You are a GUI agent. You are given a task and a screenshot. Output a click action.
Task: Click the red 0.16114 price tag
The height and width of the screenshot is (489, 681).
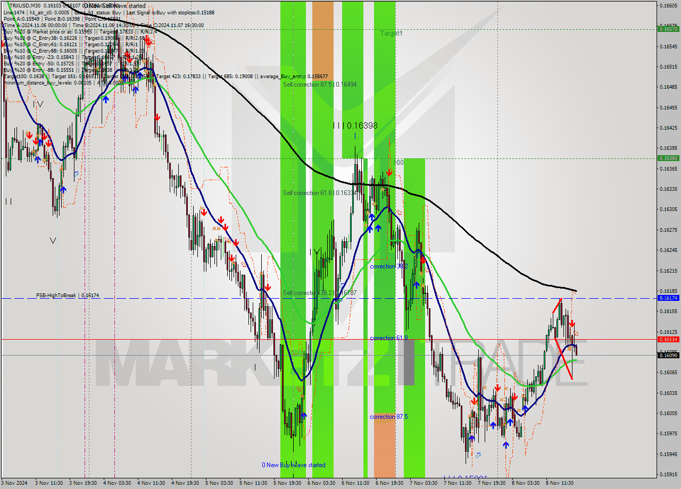click(668, 339)
